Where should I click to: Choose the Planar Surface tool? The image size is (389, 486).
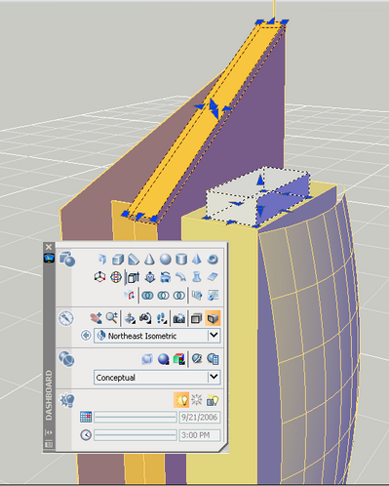213,277
